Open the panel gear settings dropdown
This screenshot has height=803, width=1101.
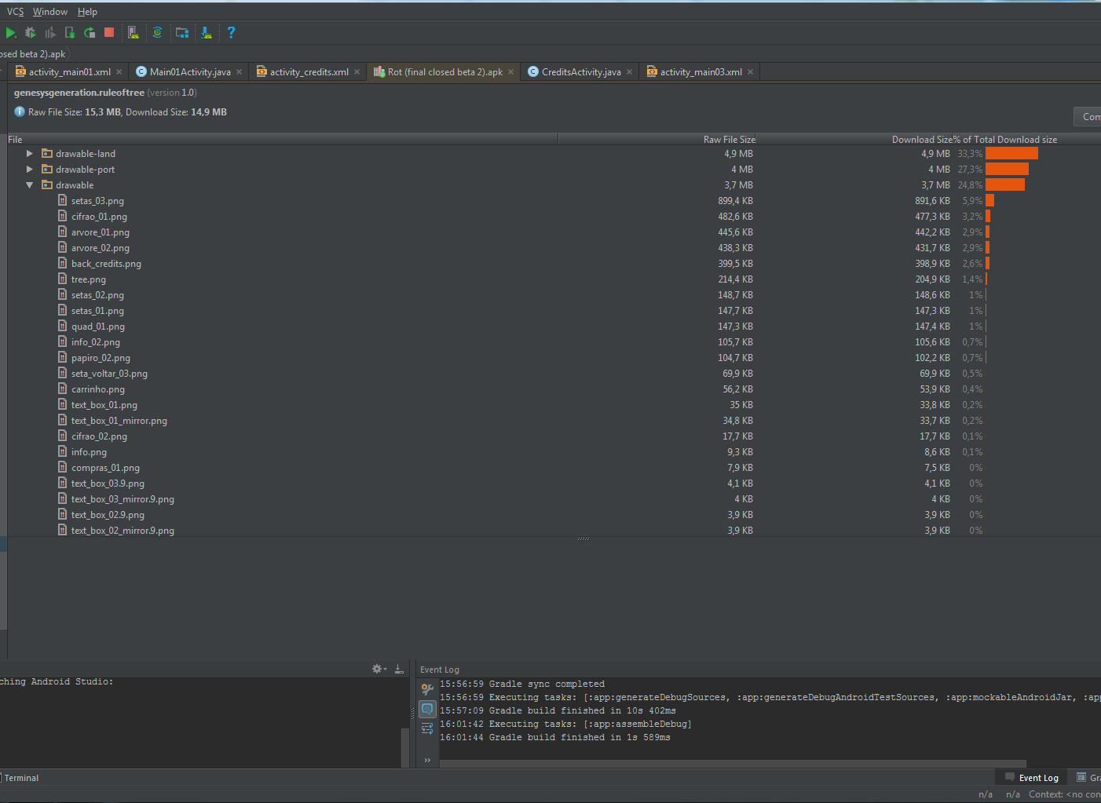click(379, 669)
